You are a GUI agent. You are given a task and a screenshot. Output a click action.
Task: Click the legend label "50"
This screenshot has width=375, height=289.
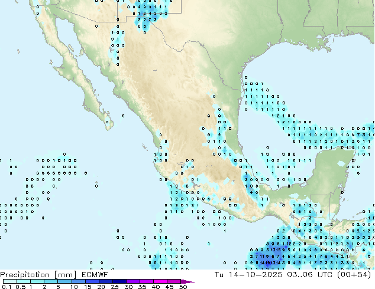tap(183, 287)
